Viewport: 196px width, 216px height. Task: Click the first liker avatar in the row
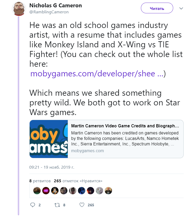(x=37, y=191)
